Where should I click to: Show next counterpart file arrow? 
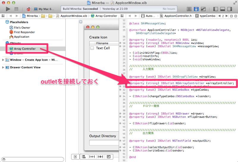tap(227, 16)
